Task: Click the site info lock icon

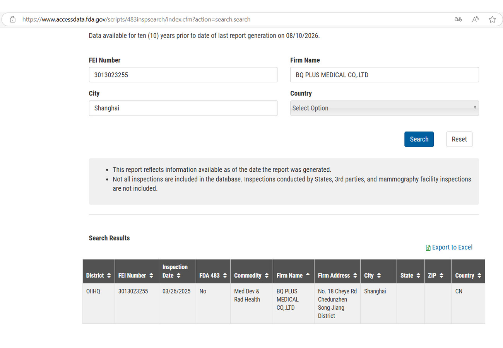Action: [12, 19]
